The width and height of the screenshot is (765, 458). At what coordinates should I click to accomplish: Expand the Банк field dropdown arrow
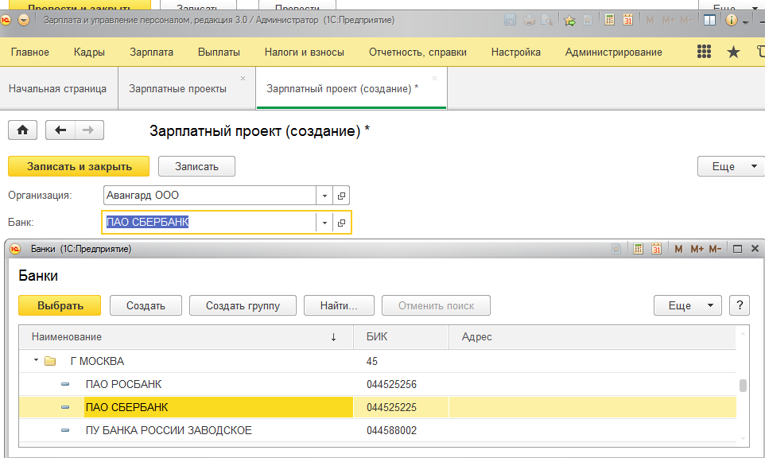point(324,223)
